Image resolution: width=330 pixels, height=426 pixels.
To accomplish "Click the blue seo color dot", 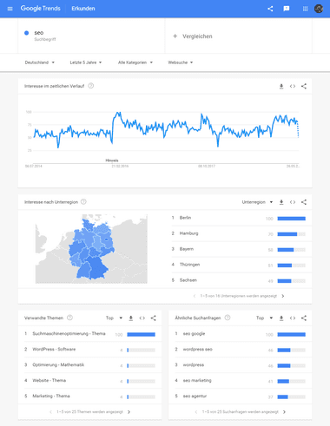I will (x=26, y=33).
